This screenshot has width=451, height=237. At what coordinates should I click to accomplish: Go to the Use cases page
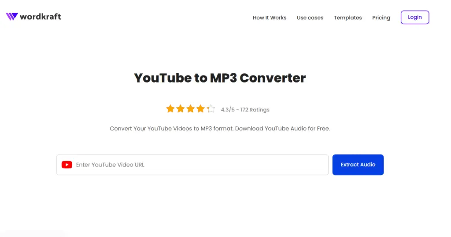click(x=310, y=18)
